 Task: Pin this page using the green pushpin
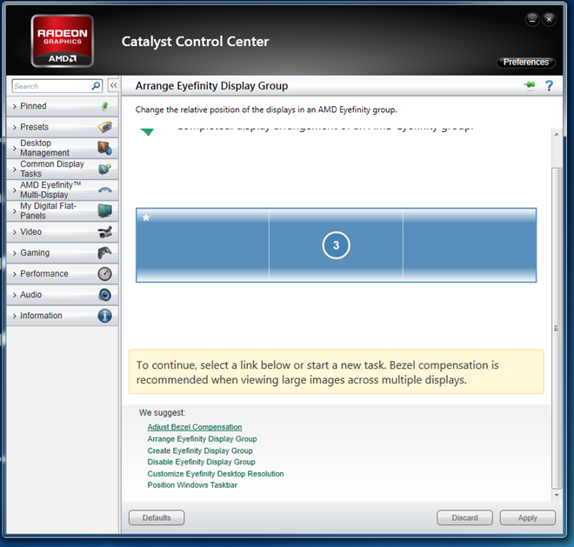coord(530,85)
